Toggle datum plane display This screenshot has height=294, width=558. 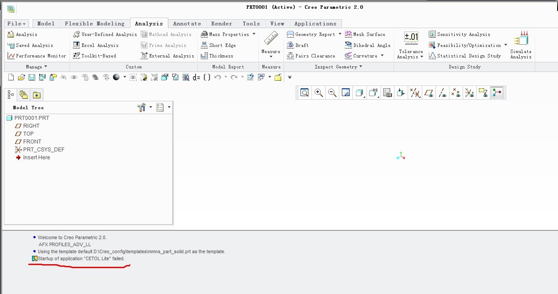pos(428,93)
